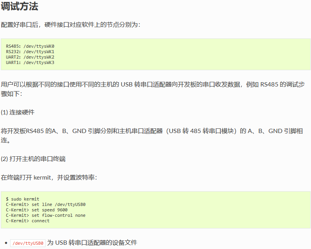Click the bullet text 为 USB 转串口适配器的设备文件
The image size is (311, 249).
click(92, 243)
